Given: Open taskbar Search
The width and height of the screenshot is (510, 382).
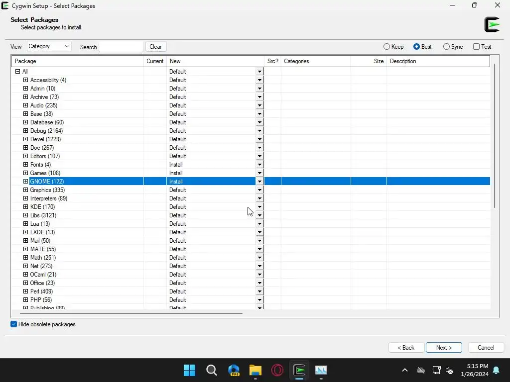Looking at the screenshot, I should (x=211, y=370).
